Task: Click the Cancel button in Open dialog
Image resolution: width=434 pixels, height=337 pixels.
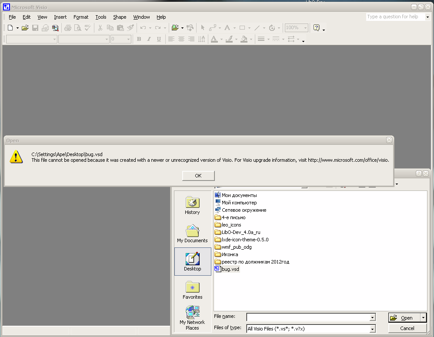Action: pyautogui.click(x=407, y=328)
